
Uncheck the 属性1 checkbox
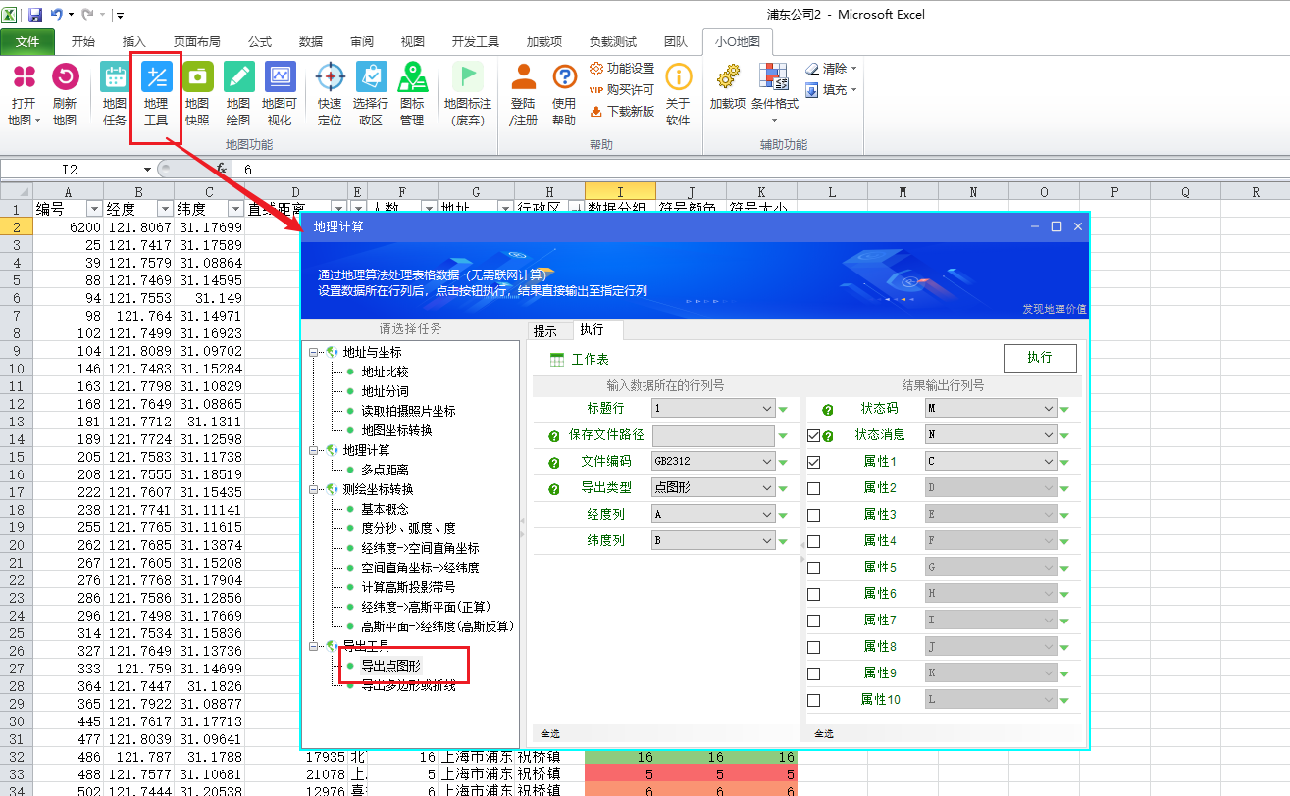tap(813, 462)
